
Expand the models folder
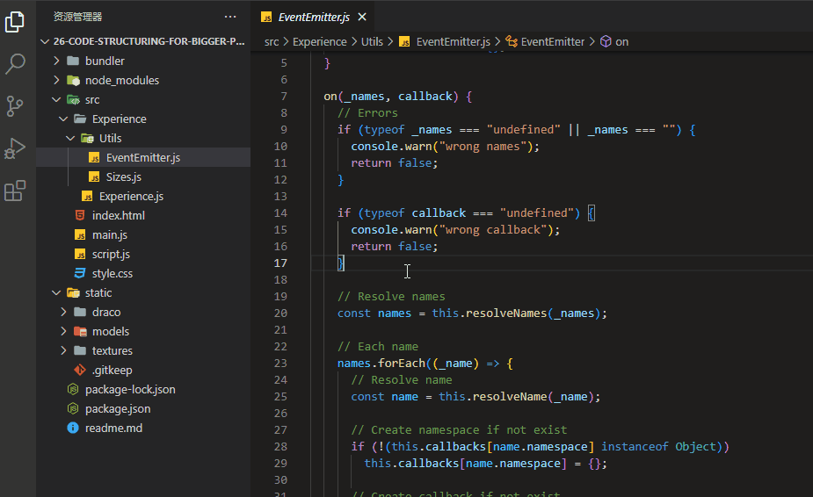pos(64,332)
